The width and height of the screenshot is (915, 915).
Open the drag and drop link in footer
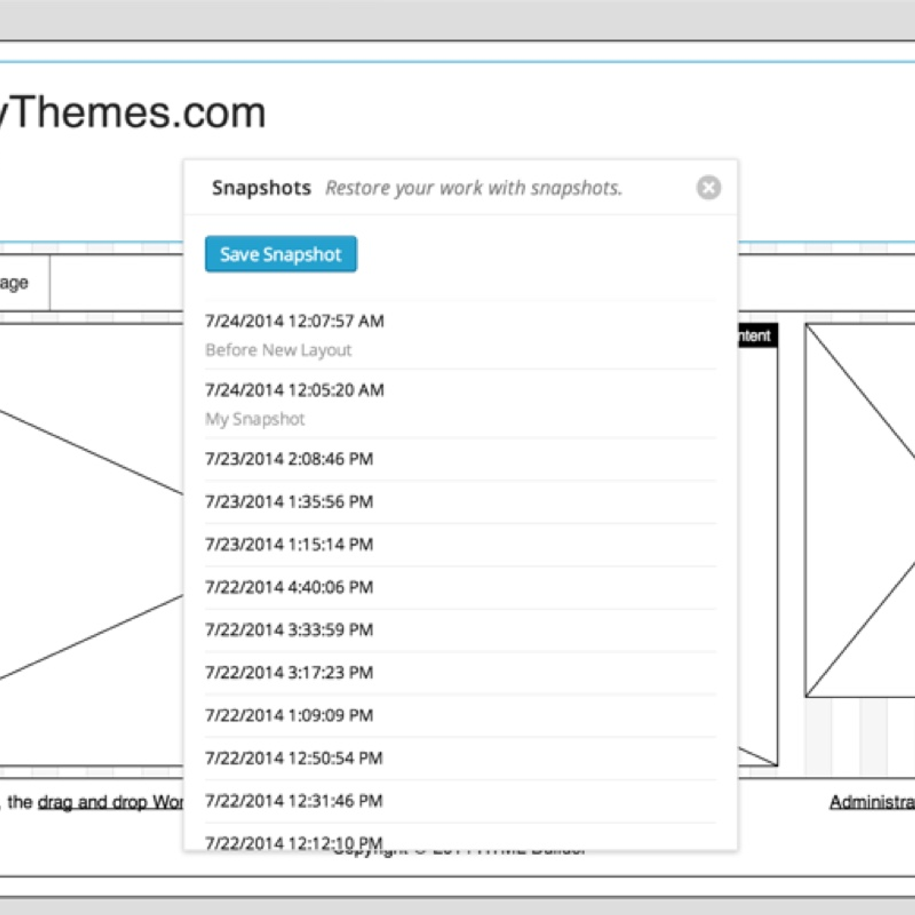110,802
